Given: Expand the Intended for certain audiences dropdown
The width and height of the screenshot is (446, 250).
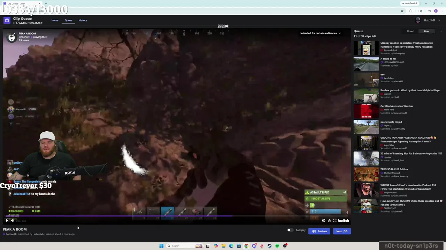Looking at the screenshot, I should tap(321, 33).
